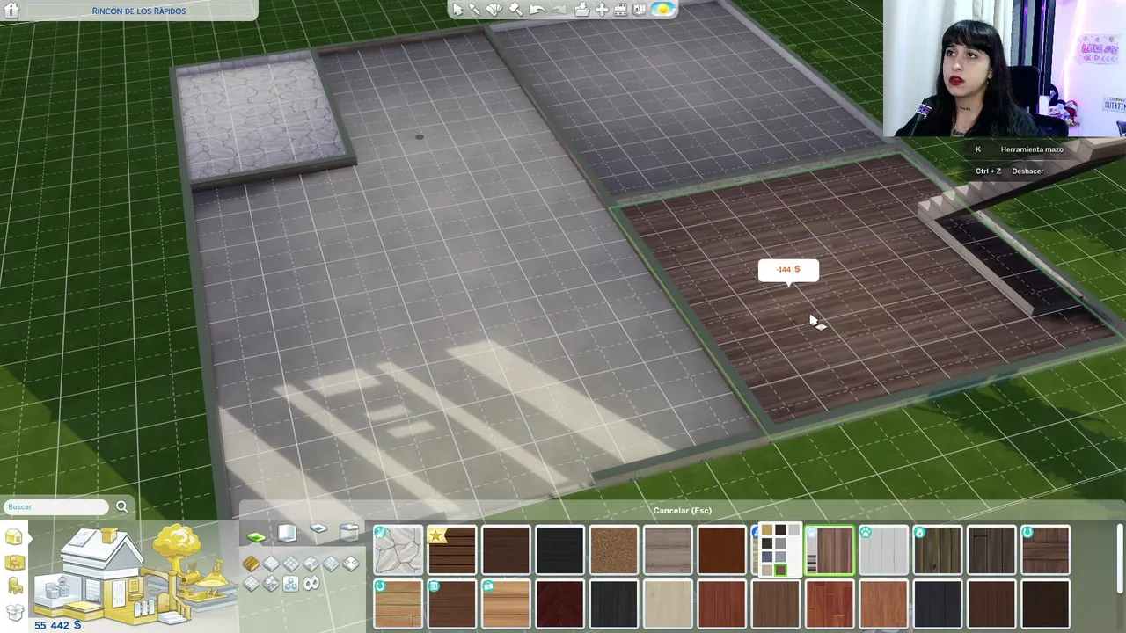Viewport: 1126px width, 633px height.
Task: Click the -144 $ price tooltip
Action: (788, 270)
